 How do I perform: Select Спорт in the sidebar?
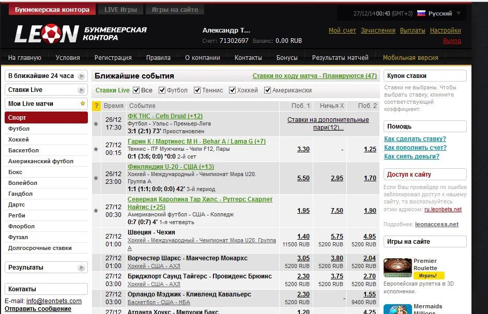pyautogui.click(x=46, y=118)
